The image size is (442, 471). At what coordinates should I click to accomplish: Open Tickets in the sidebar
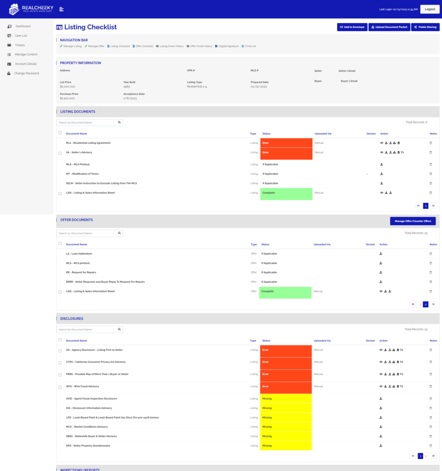click(x=20, y=45)
